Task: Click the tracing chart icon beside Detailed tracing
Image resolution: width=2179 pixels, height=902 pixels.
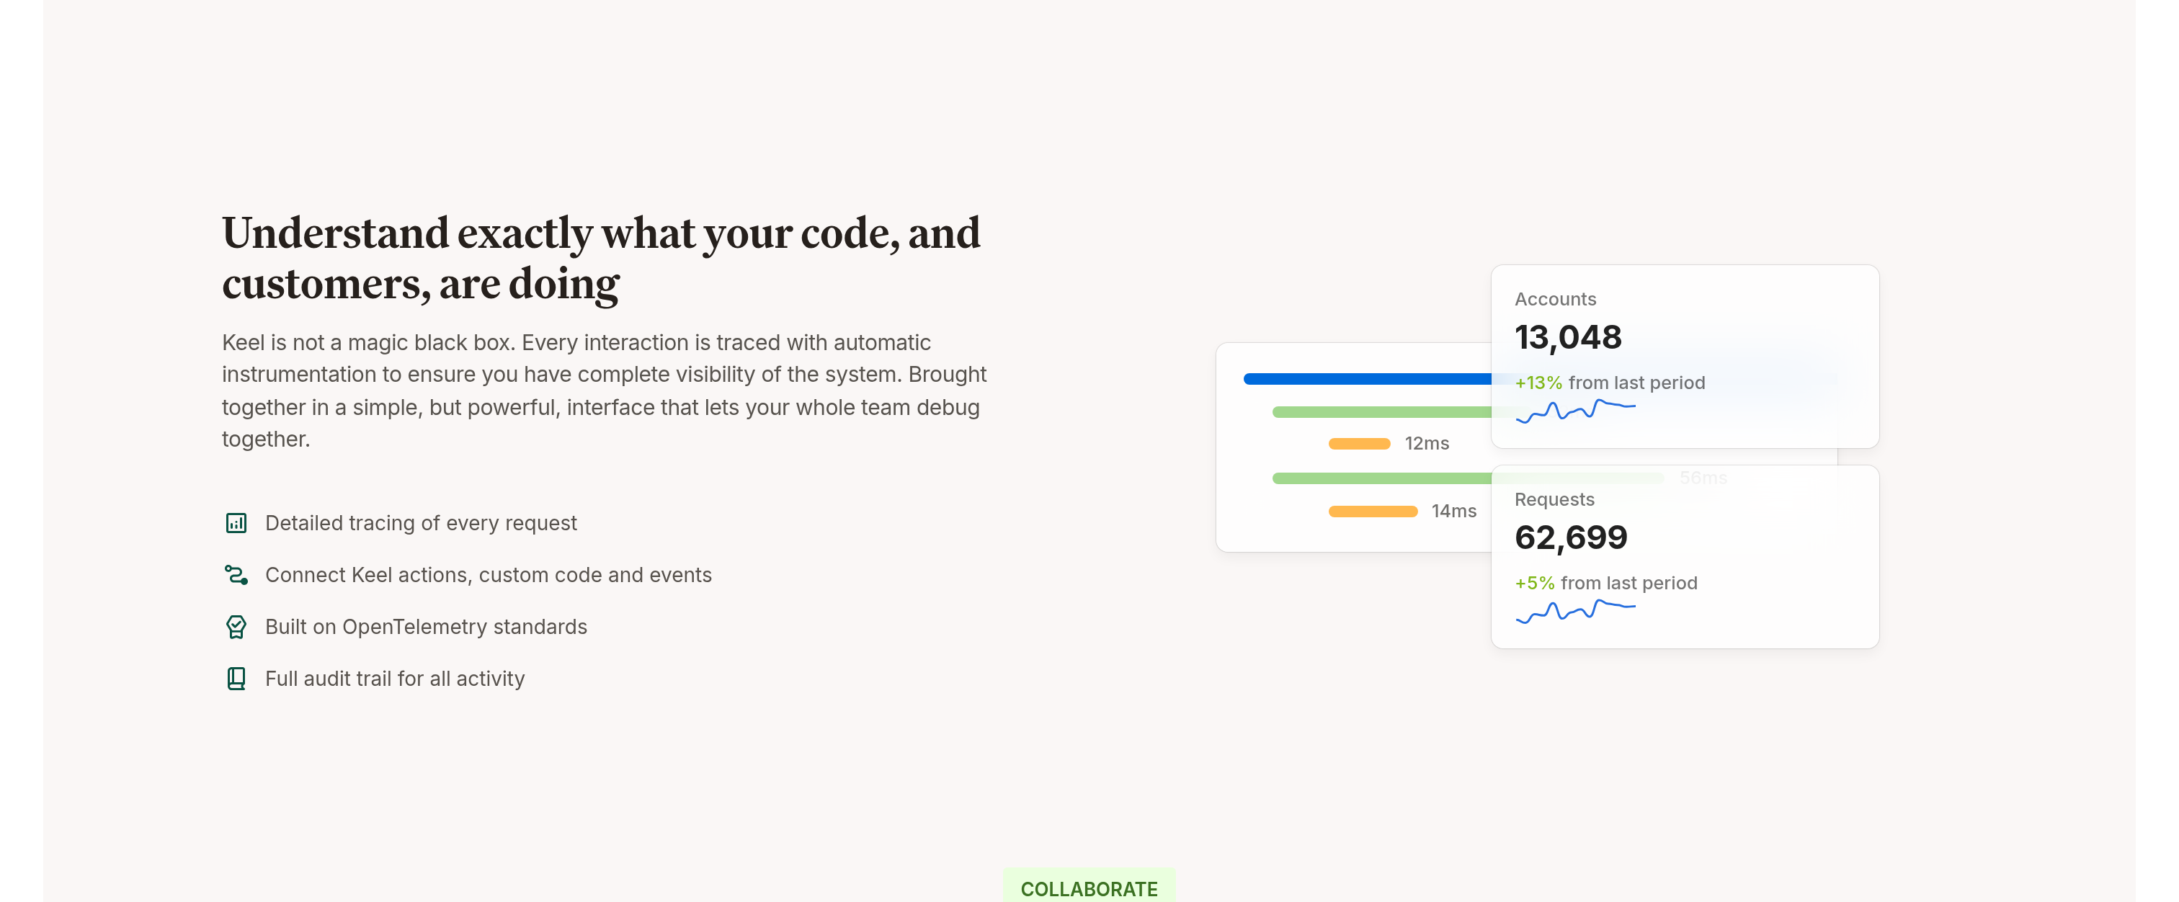Action: (x=236, y=523)
